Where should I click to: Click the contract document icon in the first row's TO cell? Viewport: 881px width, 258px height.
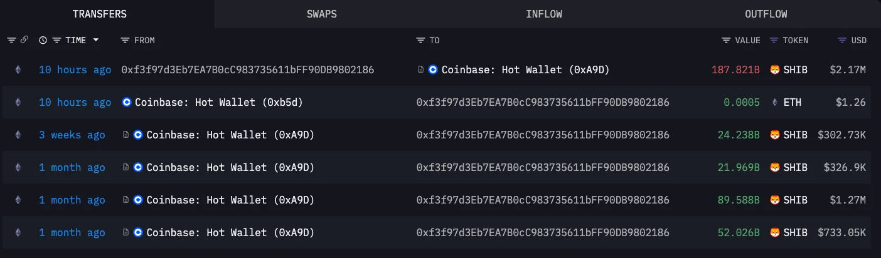click(421, 70)
